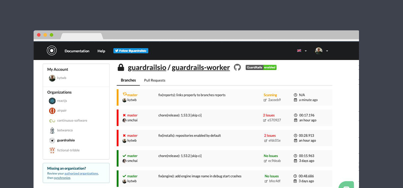Click '2 Issues' on the e570927 row
403x188 pixels.
coord(269,115)
